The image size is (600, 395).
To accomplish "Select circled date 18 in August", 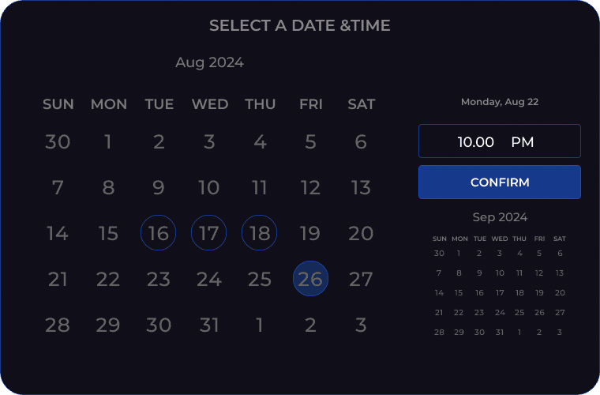I will 260,233.
